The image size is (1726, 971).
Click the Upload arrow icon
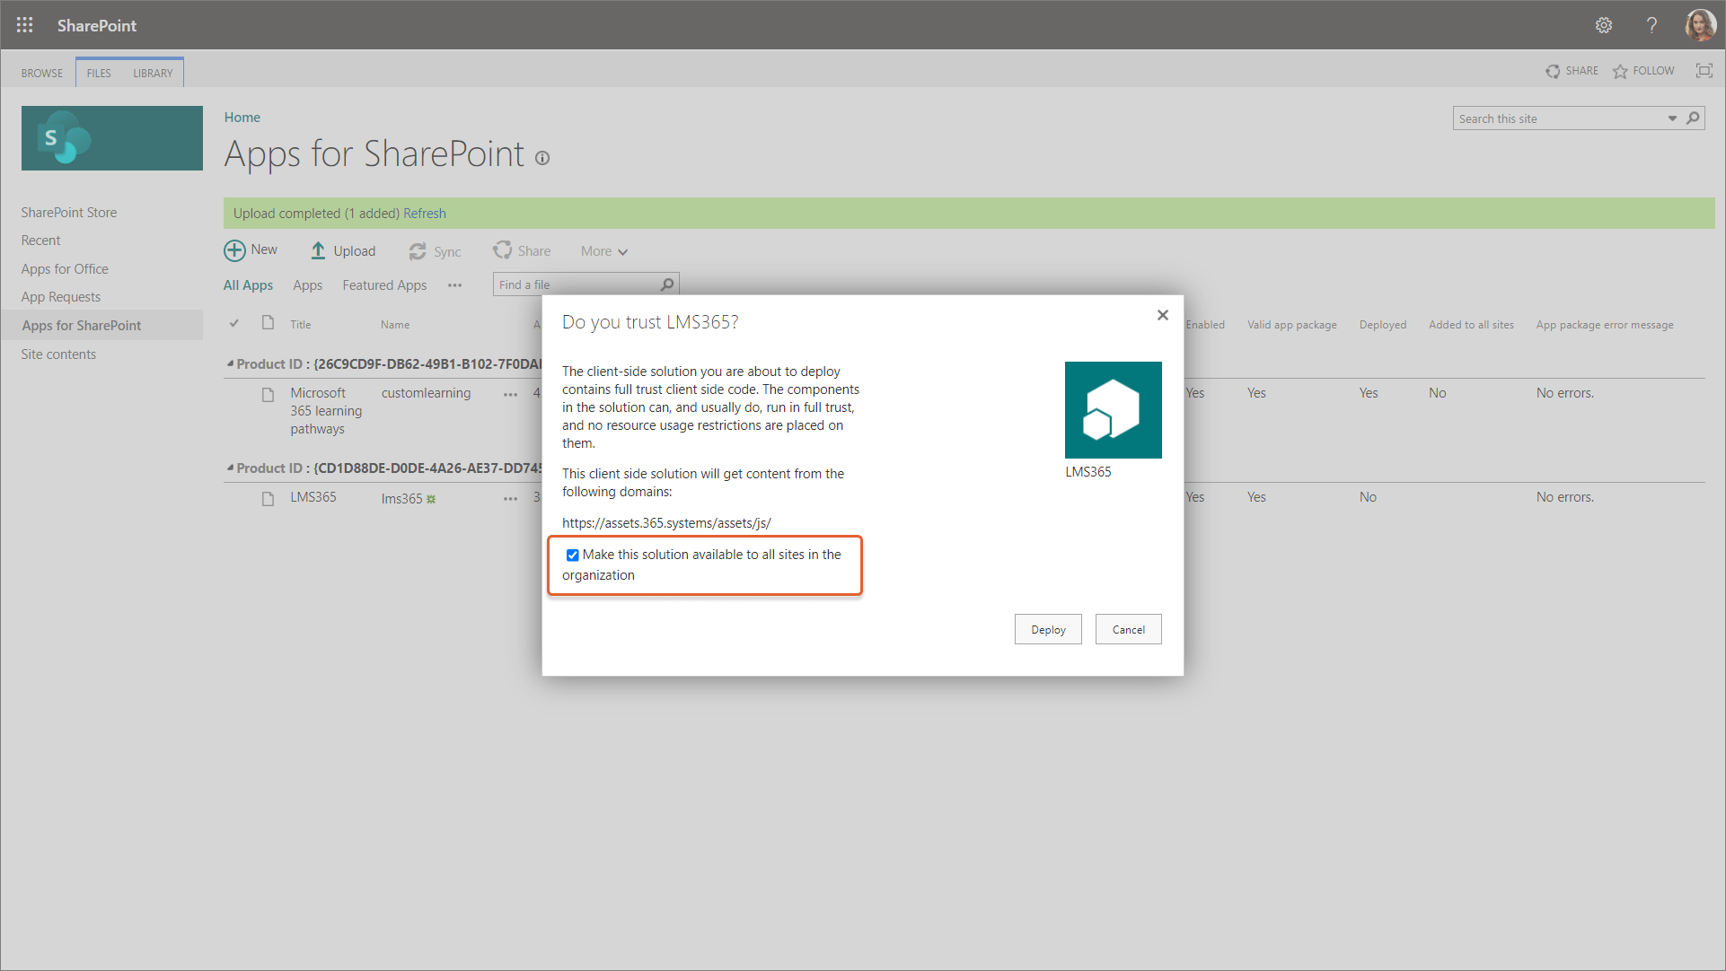[x=318, y=251]
